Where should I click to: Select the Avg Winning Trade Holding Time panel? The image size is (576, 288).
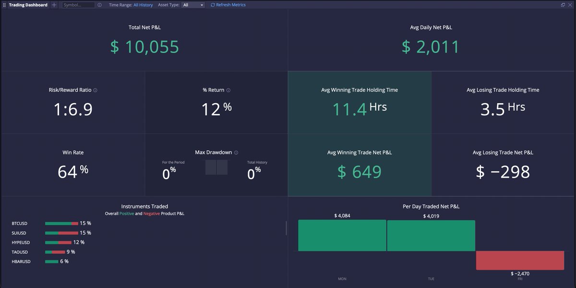359,102
